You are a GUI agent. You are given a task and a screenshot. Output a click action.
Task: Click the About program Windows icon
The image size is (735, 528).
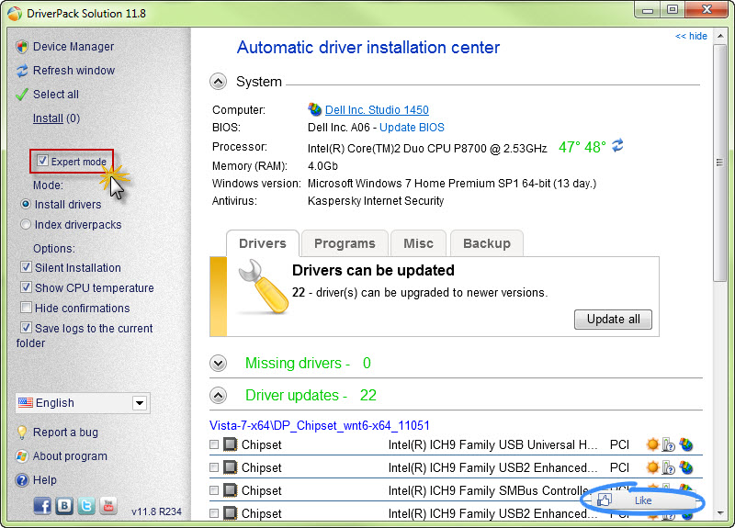coord(22,456)
